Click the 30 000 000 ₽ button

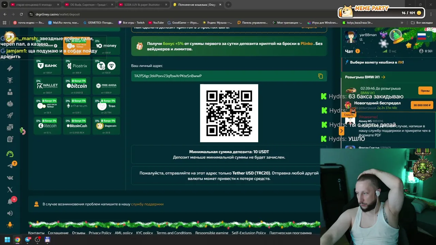[x=422, y=105]
